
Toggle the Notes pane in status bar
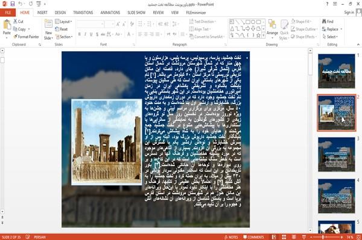click(x=231, y=237)
